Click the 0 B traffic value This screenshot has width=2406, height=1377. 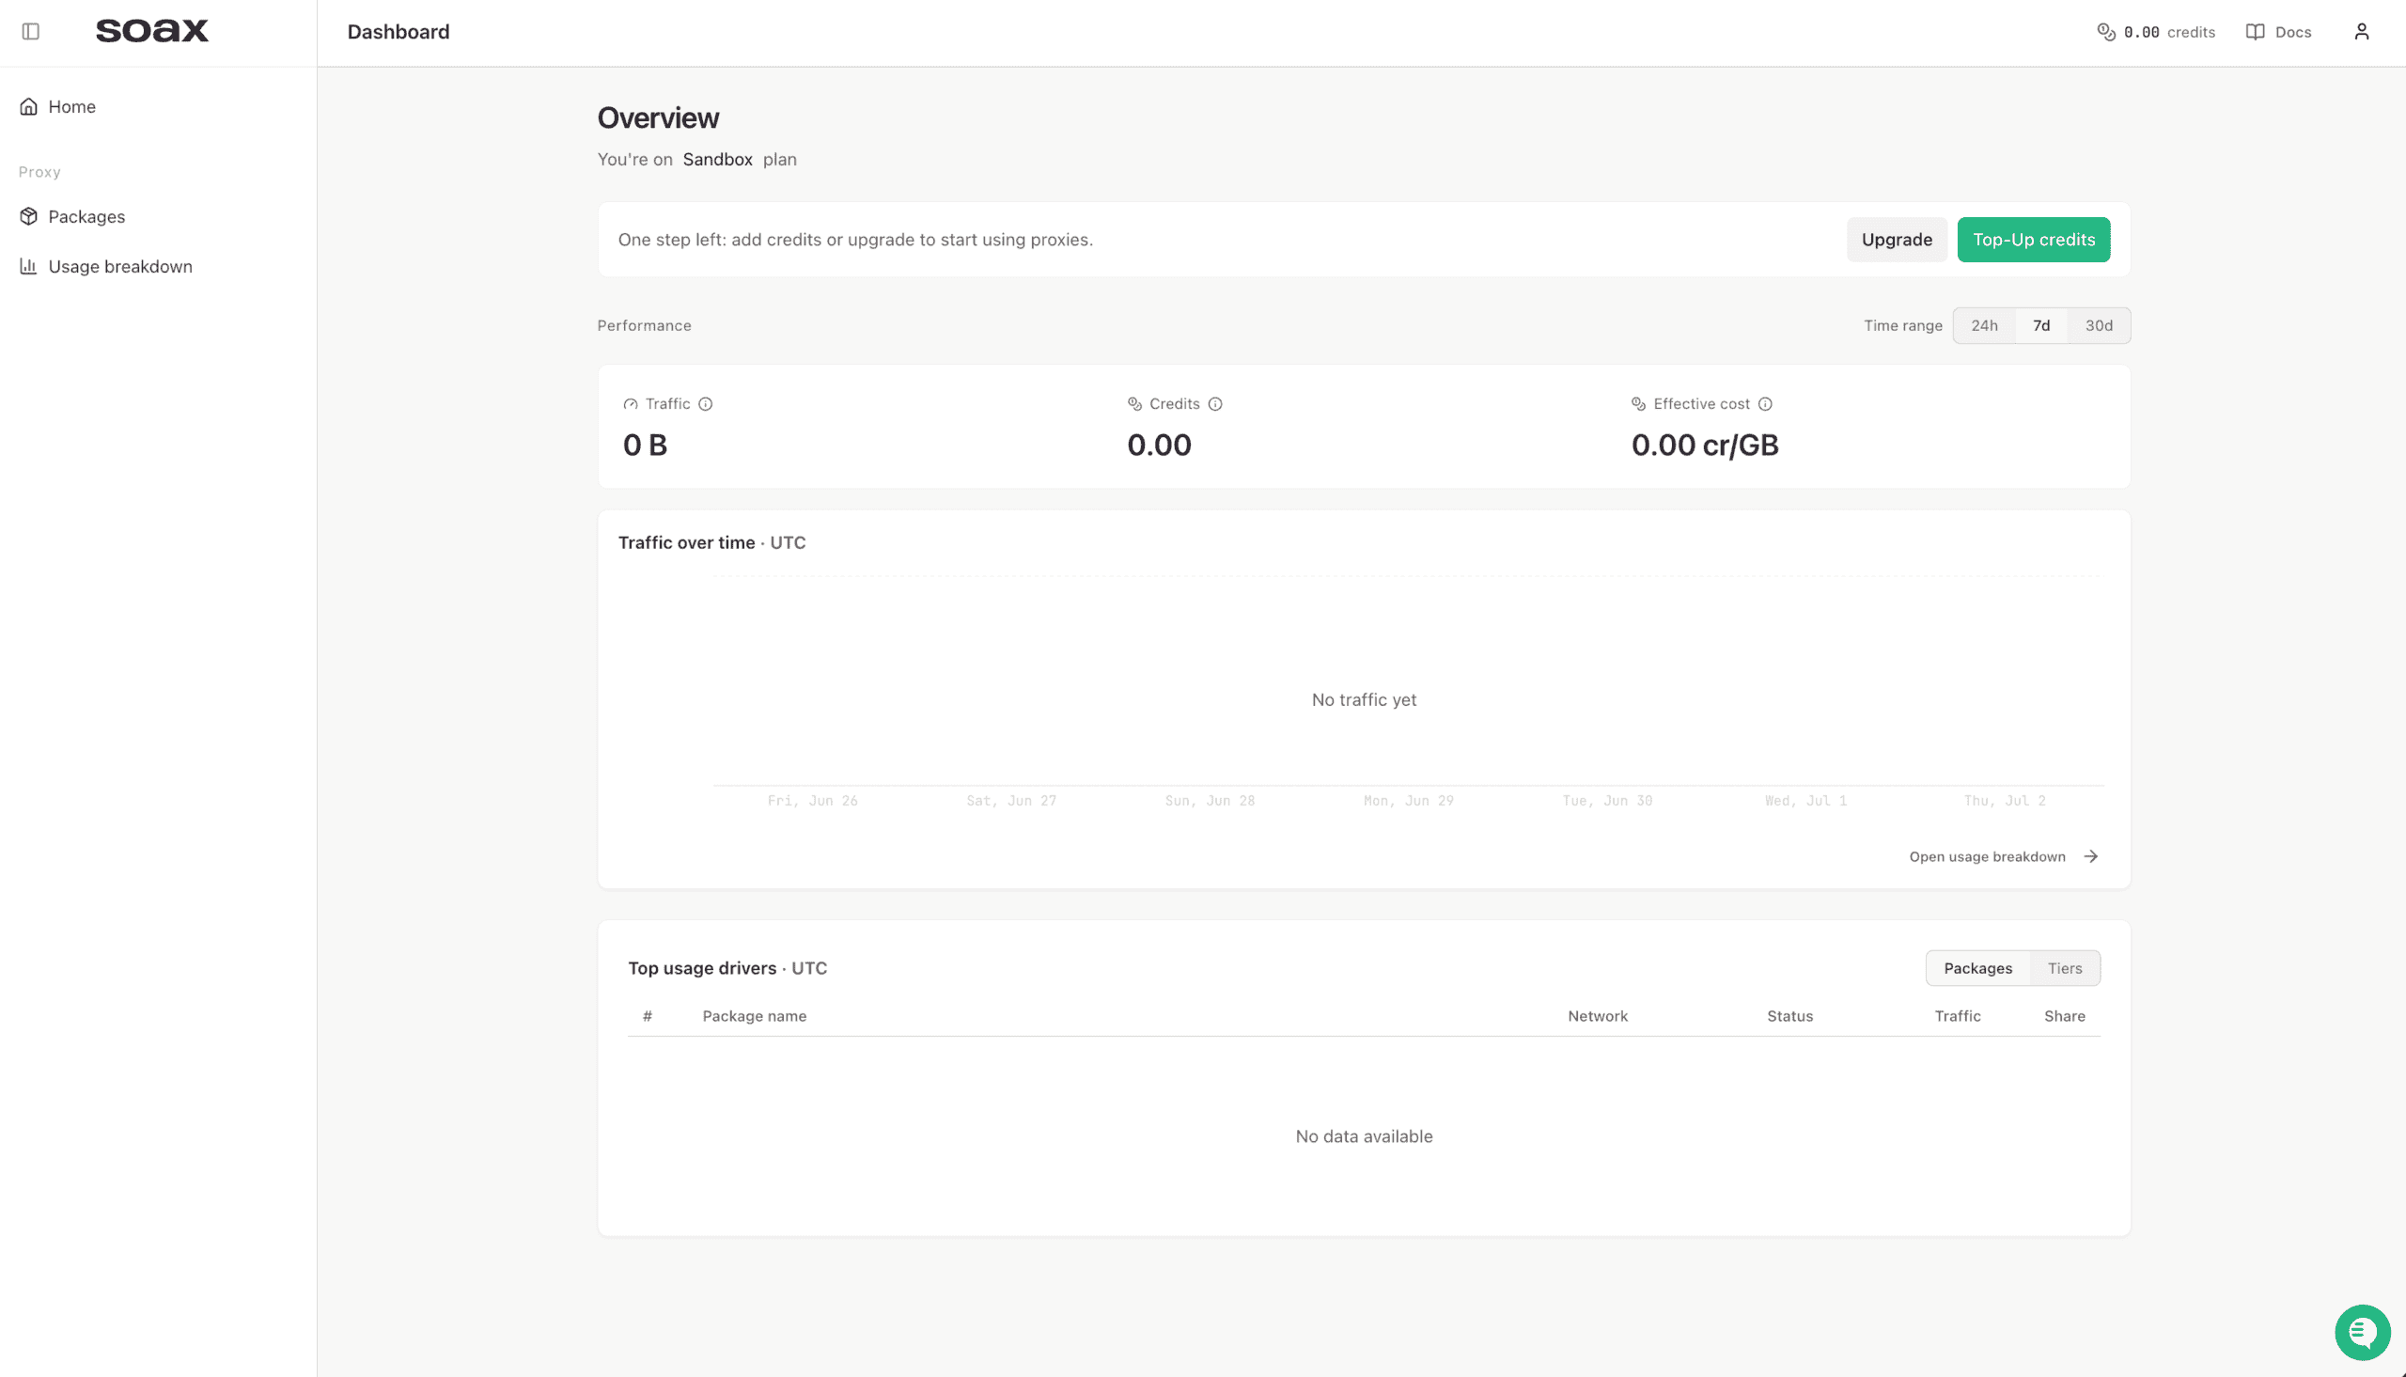click(645, 446)
